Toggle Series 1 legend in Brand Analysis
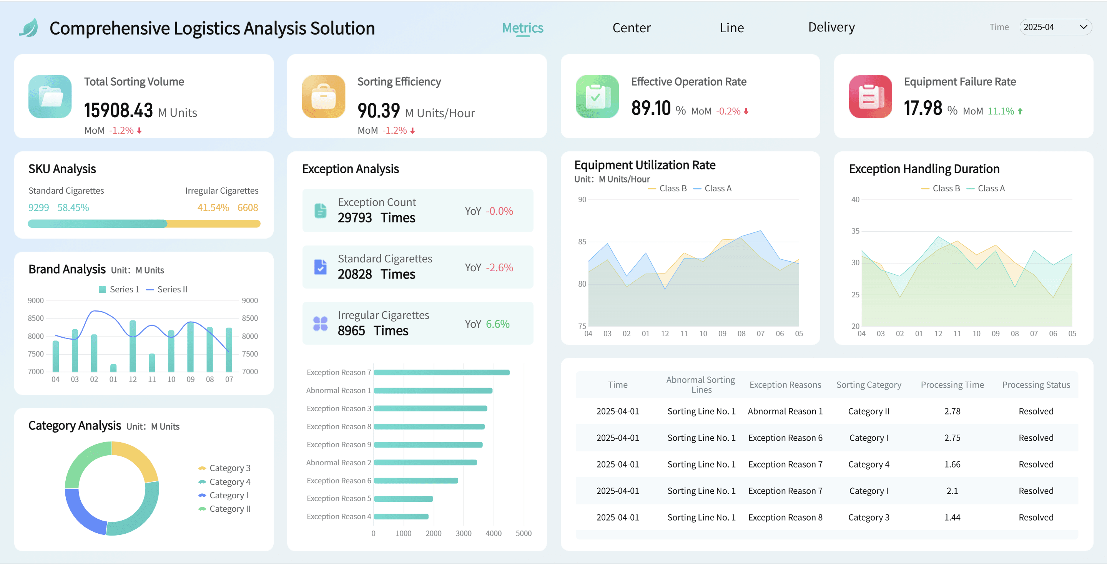 click(119, 290)
